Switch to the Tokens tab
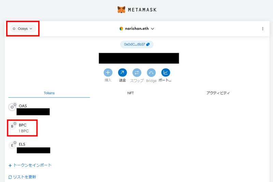The image size is (273, 182). pyautogui.click(x=49, y=93)
